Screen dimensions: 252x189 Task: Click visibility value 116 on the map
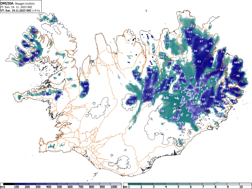[x=84, y=93]
